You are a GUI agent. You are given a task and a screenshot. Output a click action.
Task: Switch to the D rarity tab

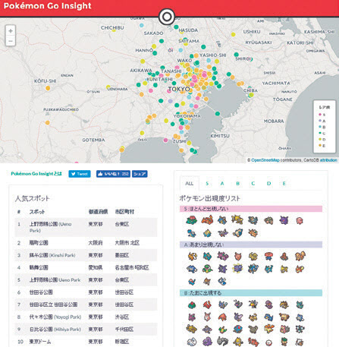click(x=268, y=184)
